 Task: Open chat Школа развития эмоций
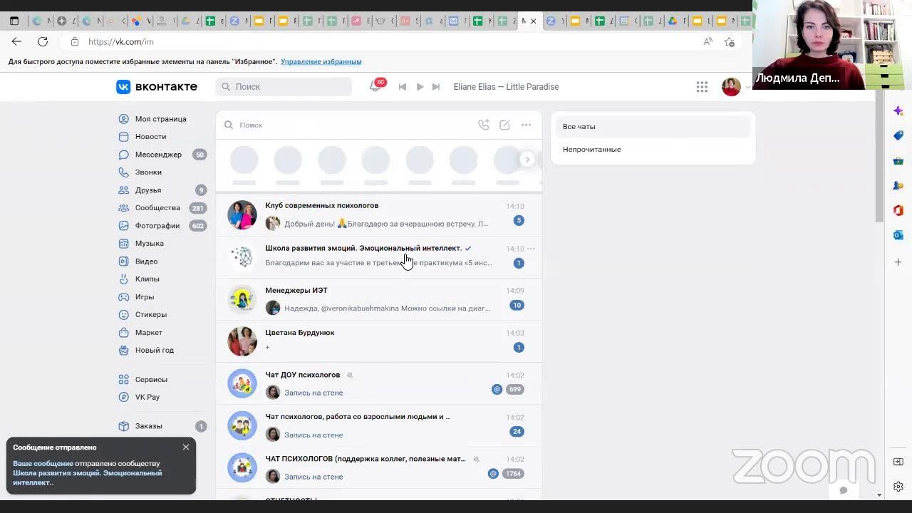tap(378, 256)
